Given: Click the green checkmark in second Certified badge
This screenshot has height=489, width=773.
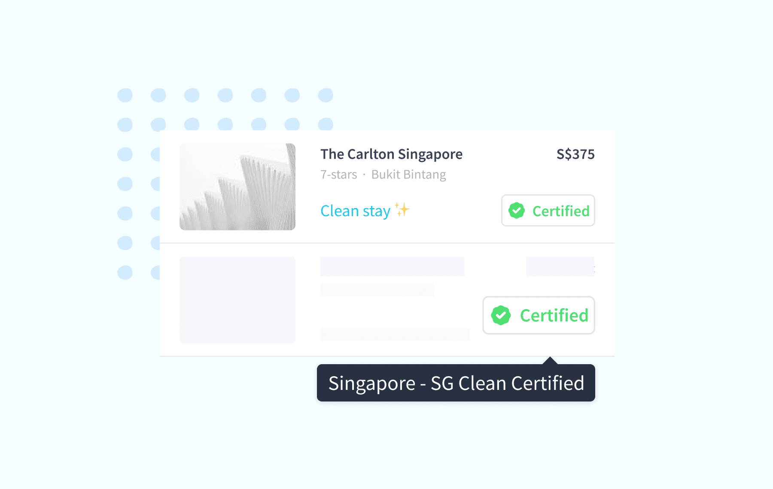Looking at the screenshot, I should 501,315.
